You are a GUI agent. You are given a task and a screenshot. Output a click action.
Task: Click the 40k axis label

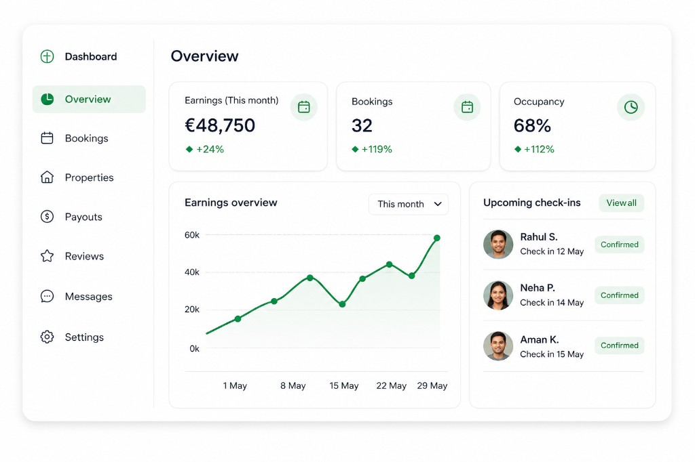coord(192,272)
